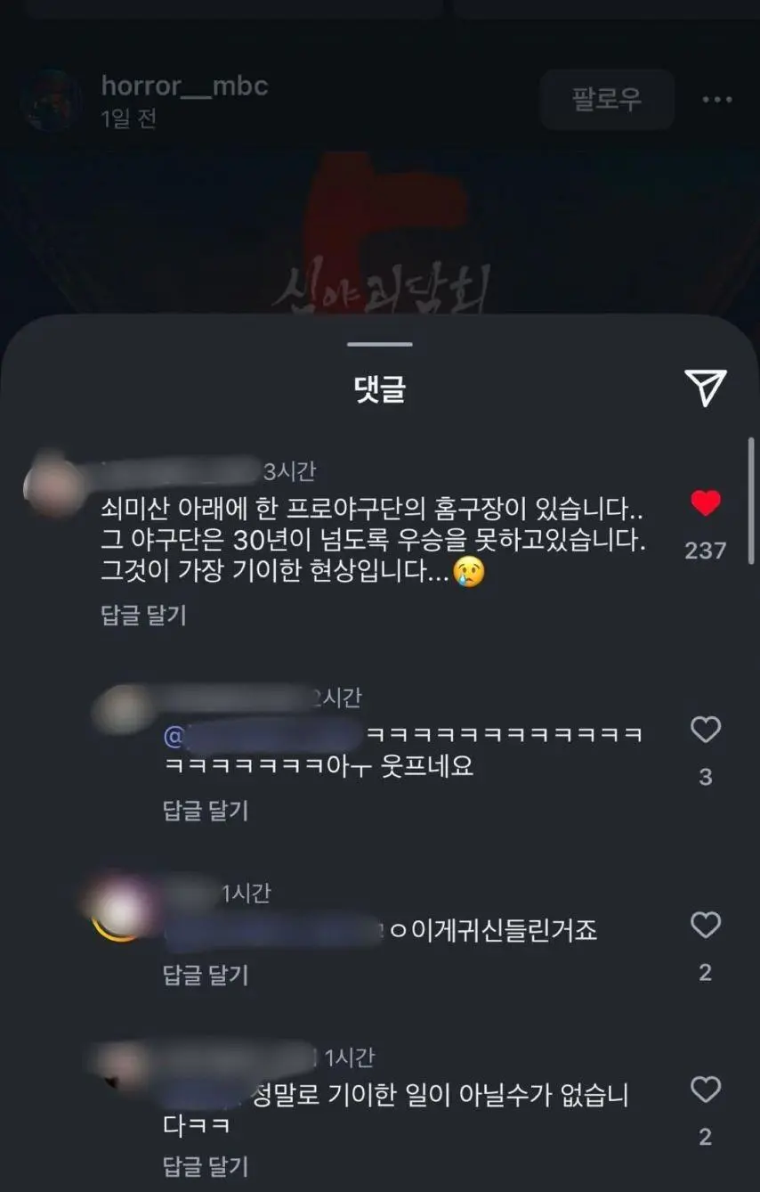Open the three-dots more options menu
Image resolution: width=760 pixels, height=1192 pixels.
717,100
